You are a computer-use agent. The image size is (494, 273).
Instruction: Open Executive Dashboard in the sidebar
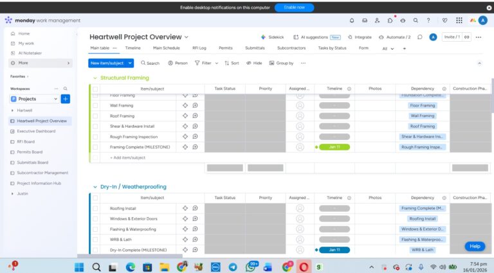tap(42, 131)
